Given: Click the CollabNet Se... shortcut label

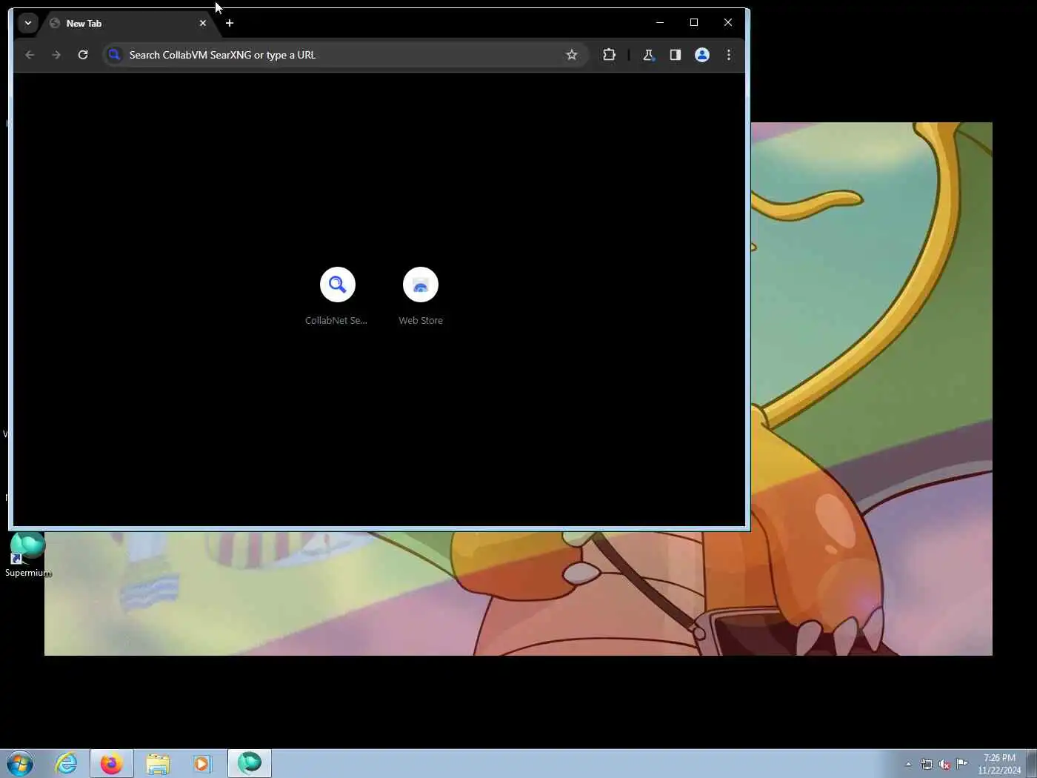Looking at the screenshot, I should pyautogui.click(x=336, y=321).
